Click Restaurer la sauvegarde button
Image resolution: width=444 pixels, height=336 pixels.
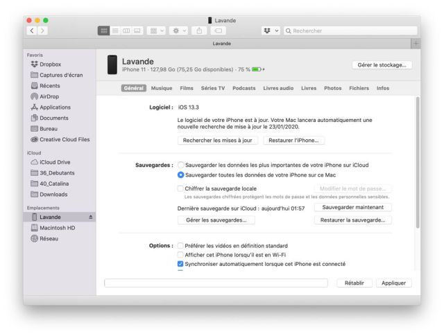pyautogui.click(x=353, y=220)
